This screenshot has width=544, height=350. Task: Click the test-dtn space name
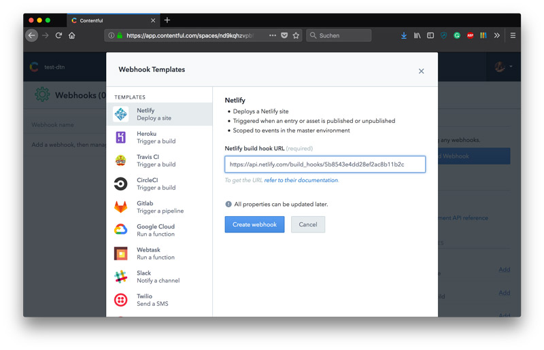pyautogui.click(x=54, y=67)
